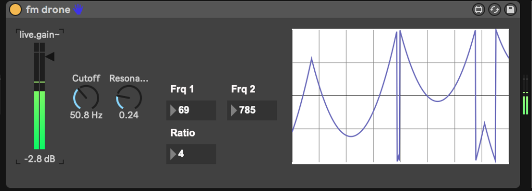Click the live.gain~ black triangle slider handle
The image size is (532, 191).
tap(50, 57)
